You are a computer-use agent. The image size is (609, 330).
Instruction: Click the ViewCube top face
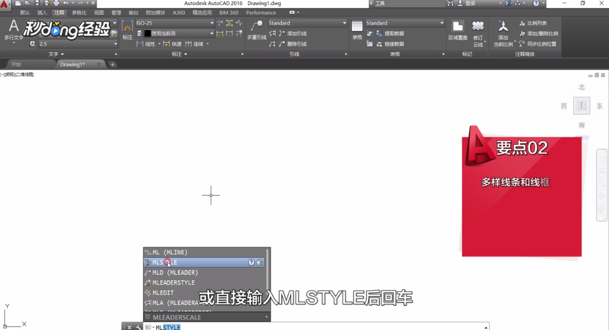coord(581,106)
